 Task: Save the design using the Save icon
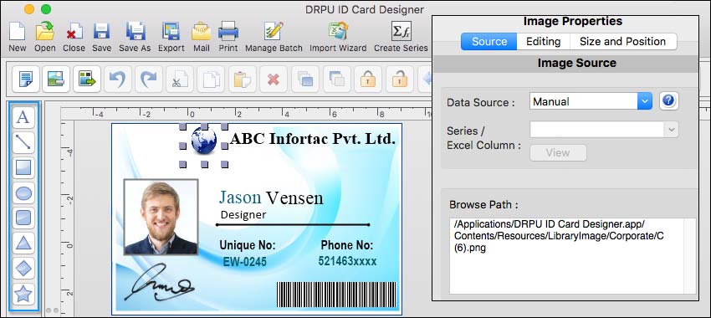101,31
